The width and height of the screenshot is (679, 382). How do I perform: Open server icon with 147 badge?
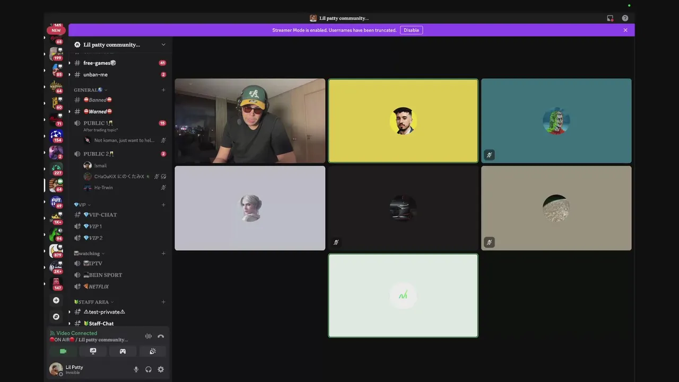[x=56, y=284]
